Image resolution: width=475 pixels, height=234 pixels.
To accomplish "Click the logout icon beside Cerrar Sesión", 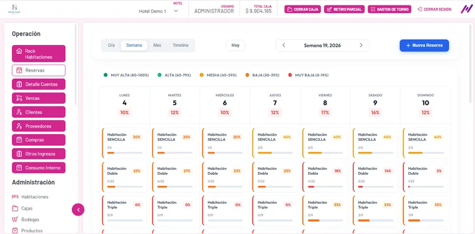I will pyautogui.click(x=420, y=9).
